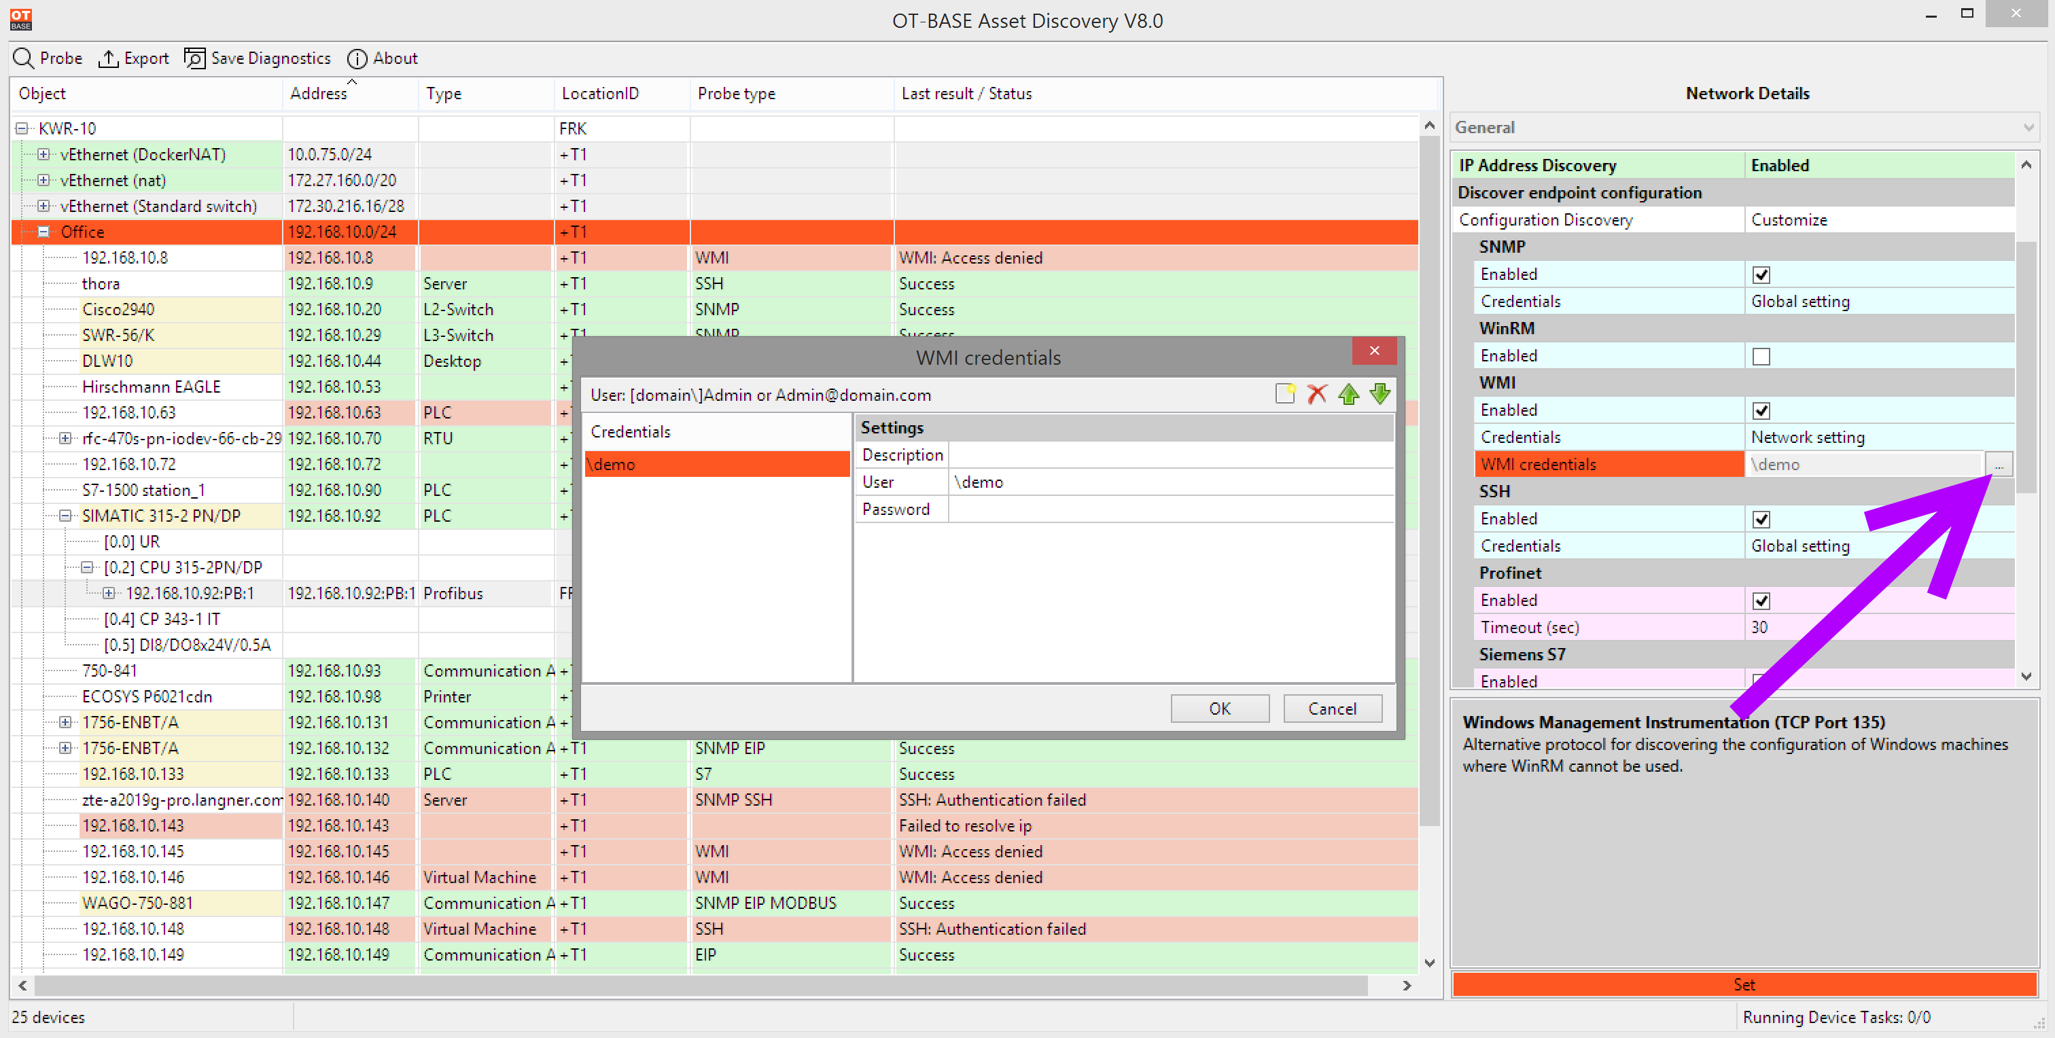
Task: Expand 192.168.10.92:PB:1 Profibus node
Action: tap(109, 593)
